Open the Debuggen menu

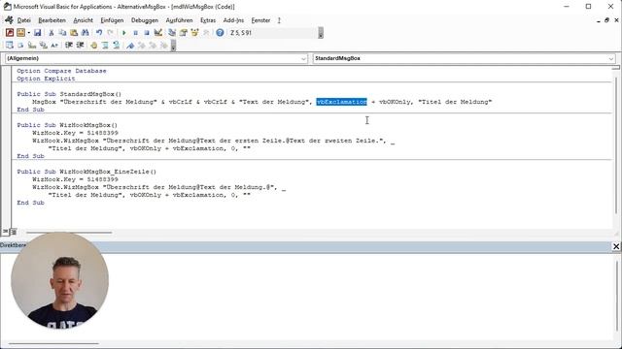(x=145, y=20)
